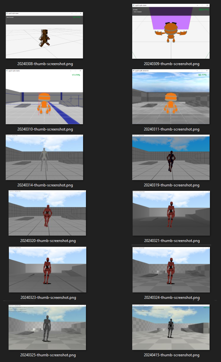Click the 20240321-thumb-screenshot.png file label
The width and height of the screenshot is (221, 362).
click(x=172, y=241)
